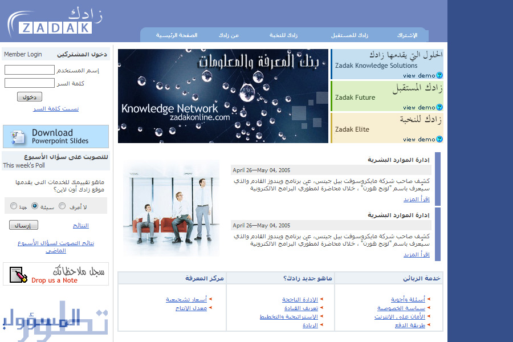Open the الإستراتيجية والتخطيط link

coord(289,316)
